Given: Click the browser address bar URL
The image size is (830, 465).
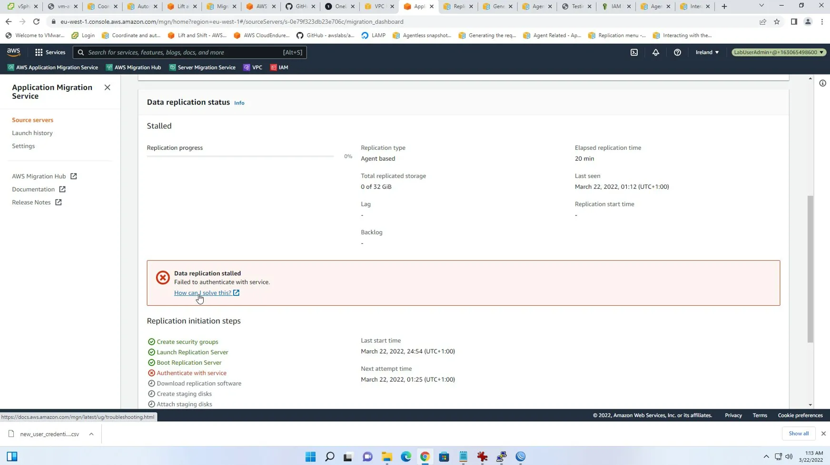Looking at the screenshot, I should (x=232, y=21).
